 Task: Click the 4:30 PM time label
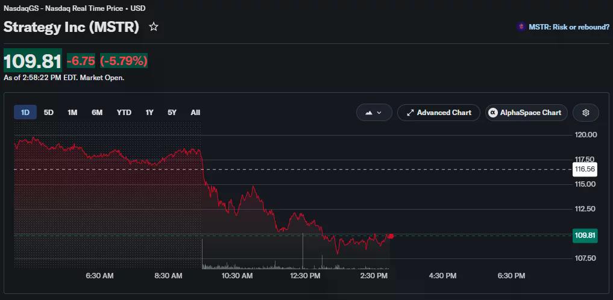(x=442, y=276)
